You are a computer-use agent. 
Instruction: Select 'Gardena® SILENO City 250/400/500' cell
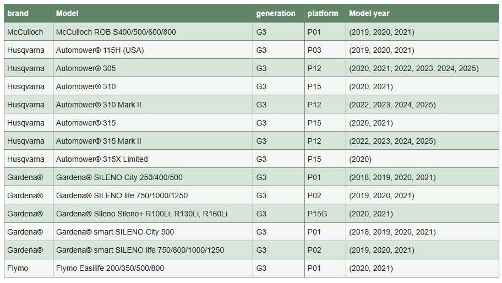[x=153, y=177]
